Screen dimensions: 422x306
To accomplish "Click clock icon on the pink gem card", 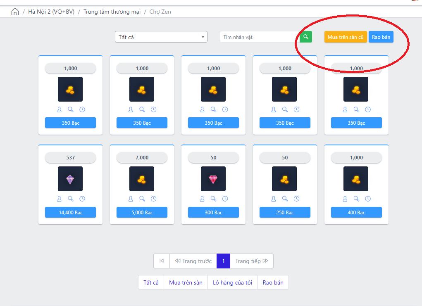I will [225, 199].
